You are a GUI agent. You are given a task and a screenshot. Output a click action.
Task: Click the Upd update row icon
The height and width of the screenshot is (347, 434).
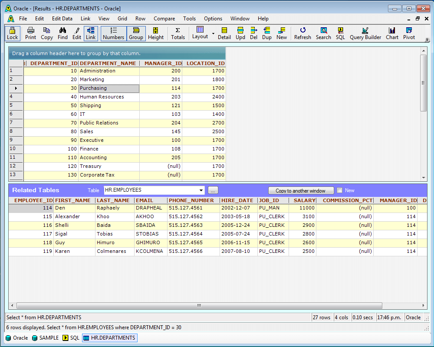pos(240,33)
